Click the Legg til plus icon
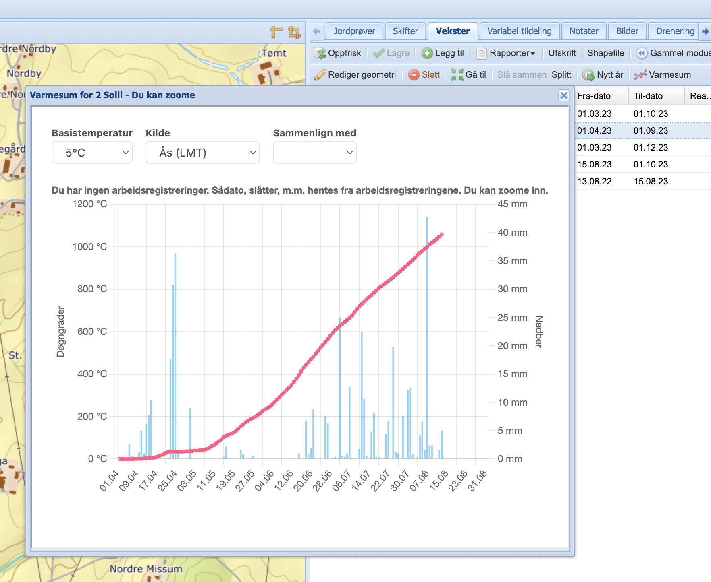The image size is (711, 582). click(x=427, y=53)
